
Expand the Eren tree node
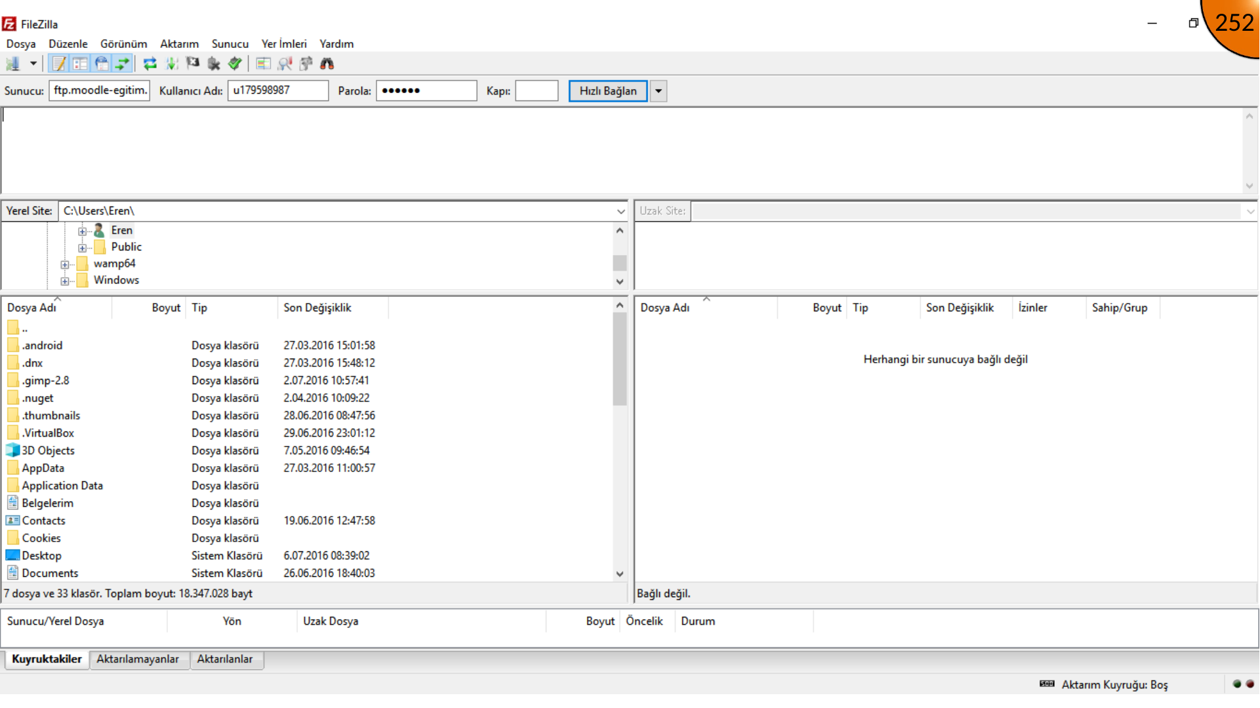click(82, 231)
